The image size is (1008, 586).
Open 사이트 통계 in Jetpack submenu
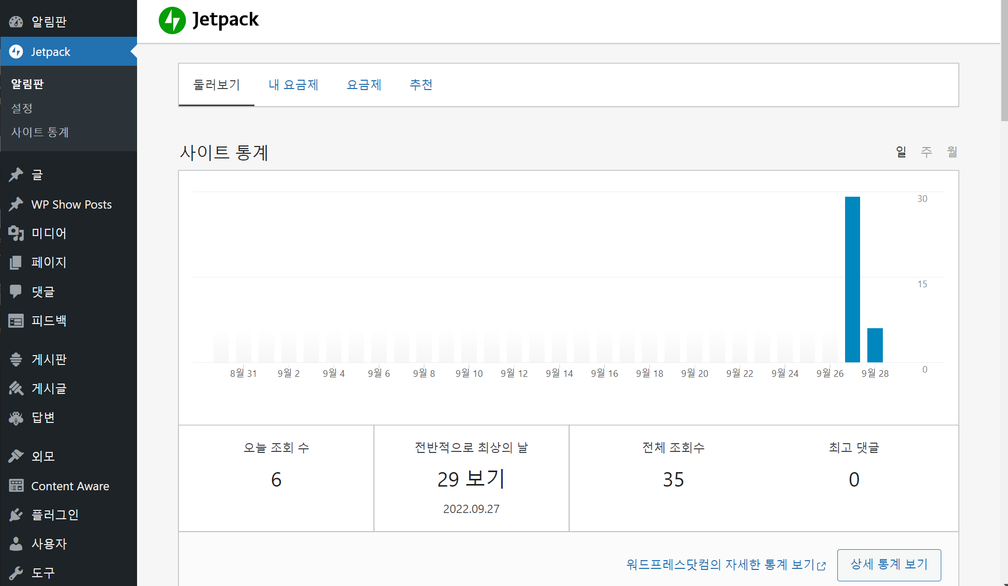coord(40,133)
